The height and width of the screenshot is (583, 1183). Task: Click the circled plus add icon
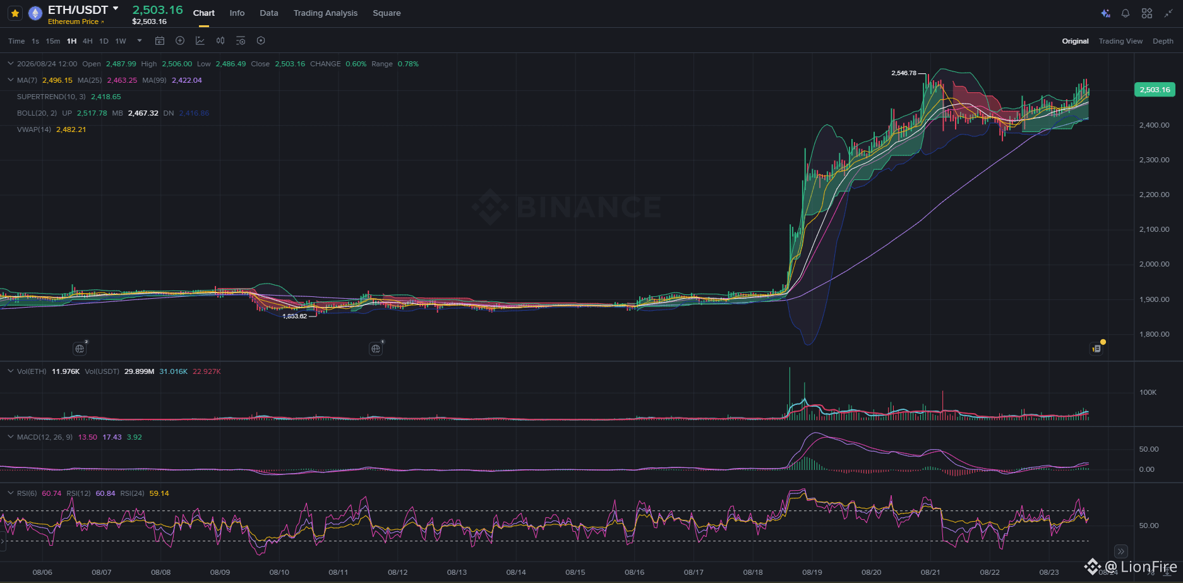180,41
